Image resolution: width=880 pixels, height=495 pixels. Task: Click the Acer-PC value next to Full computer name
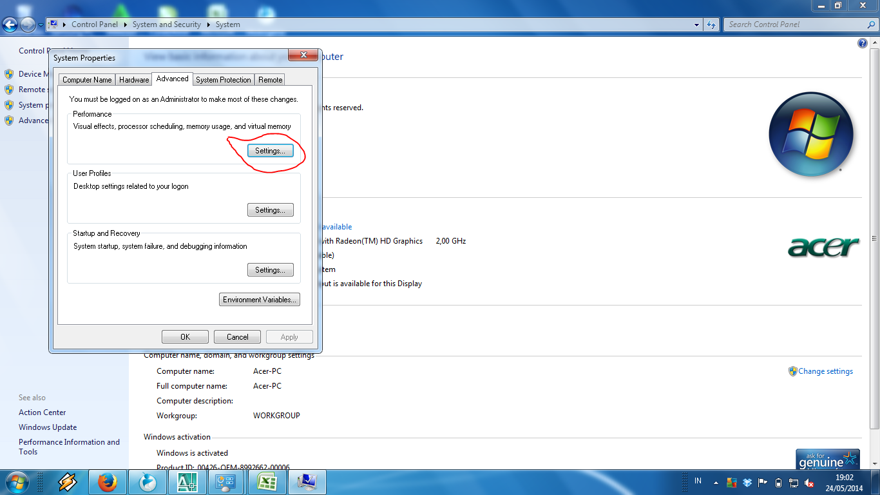267,386
